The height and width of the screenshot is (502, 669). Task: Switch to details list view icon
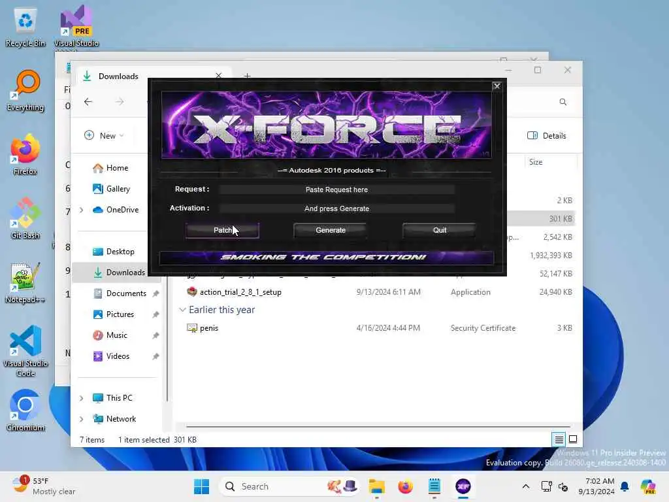click(559, 439)
